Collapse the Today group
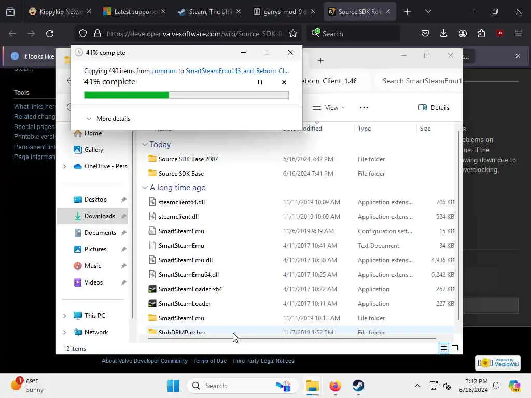The width and height of the screenshot is (531, 398). [145, 145]
